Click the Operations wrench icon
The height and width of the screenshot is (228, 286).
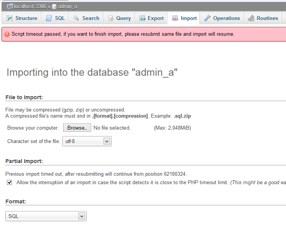point(207,18)
